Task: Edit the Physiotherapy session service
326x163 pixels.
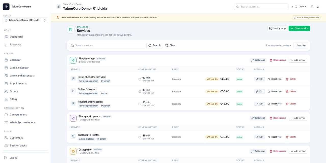Action: [260, 104]
